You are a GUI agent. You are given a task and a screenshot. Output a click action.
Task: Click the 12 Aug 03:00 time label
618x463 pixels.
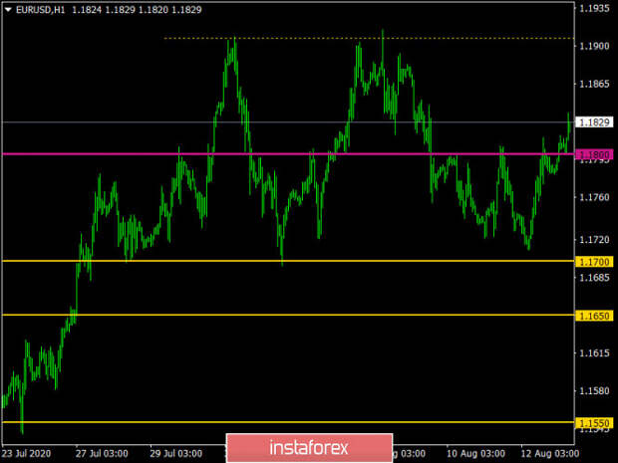550,454
